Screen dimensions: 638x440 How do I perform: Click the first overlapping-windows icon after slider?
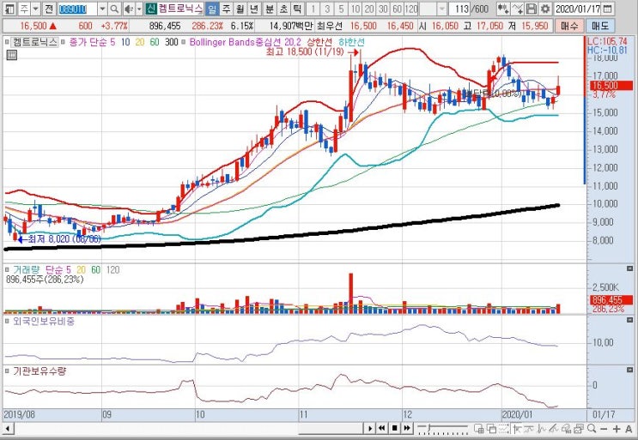click(x=479, y=428)
